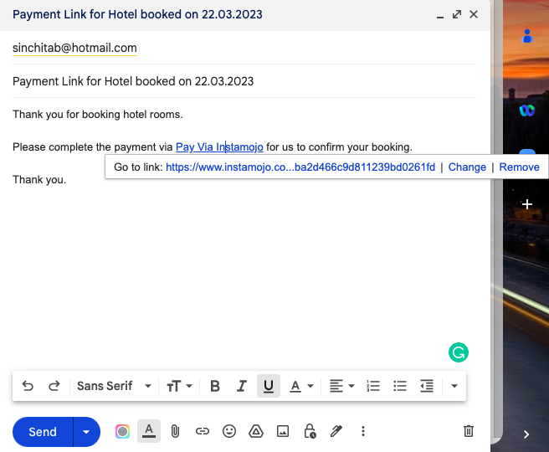Image resolution: width=549 pixels, height=452 pixels.
Task: Click Remove in the link popup
Action: coord(519,167)
